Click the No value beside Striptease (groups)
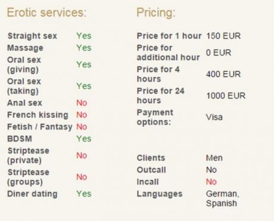The image size is (274, 221). click(82, 177)
